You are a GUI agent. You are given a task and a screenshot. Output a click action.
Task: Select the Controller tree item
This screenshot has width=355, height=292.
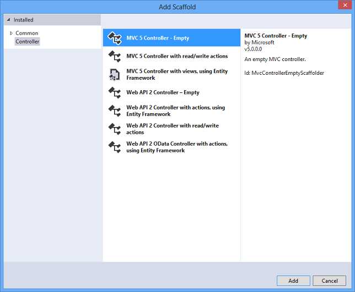point(28,42)
